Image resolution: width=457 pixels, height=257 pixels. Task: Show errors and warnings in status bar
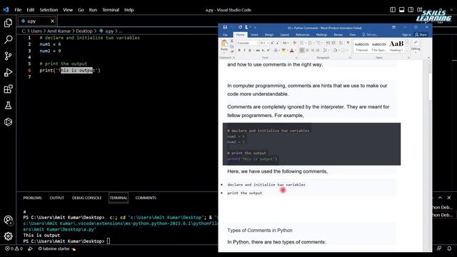14,249
